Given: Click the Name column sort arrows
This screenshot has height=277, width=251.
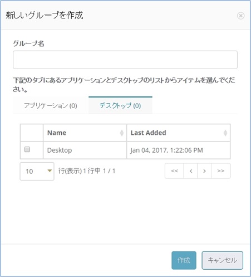Looking at the screenshot, I should coord(122,133).
